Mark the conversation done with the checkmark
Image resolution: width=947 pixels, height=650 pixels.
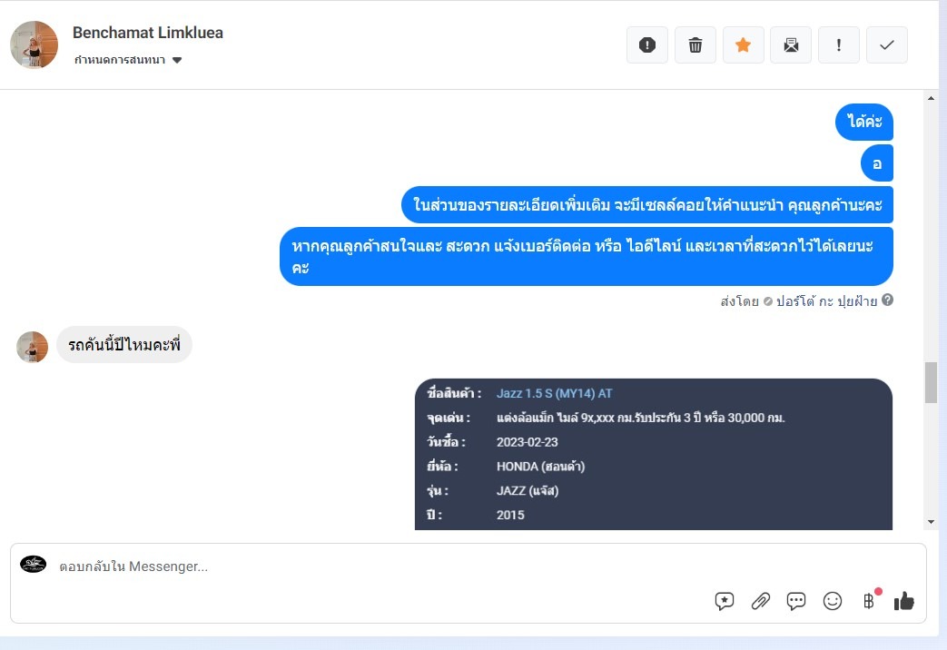886,44
